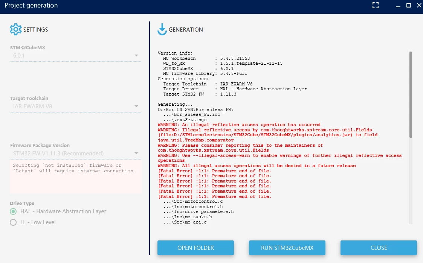
Task: Click the Drive Type label
Action: coord(22,204)
